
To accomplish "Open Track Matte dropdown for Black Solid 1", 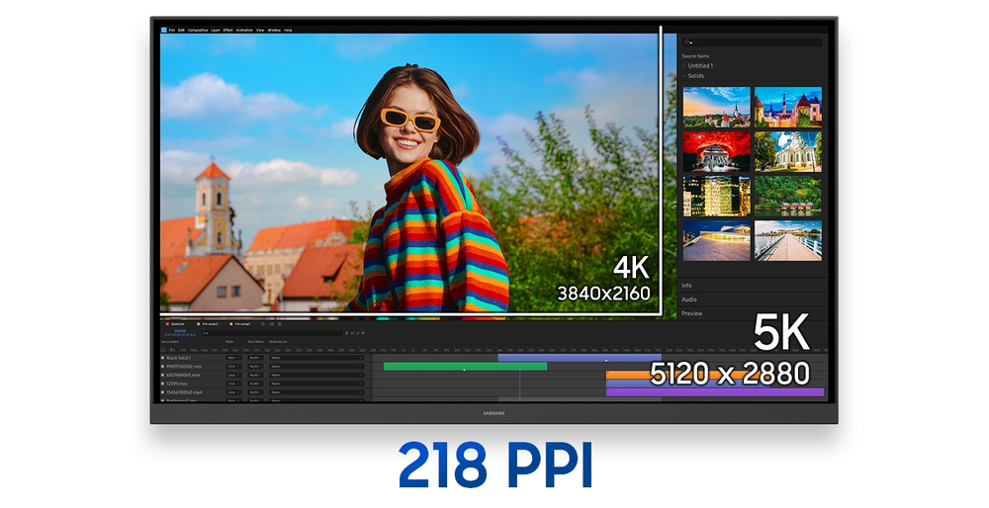I will pos(255,358).
